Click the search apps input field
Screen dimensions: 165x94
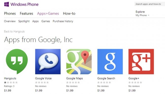point(150,4)
